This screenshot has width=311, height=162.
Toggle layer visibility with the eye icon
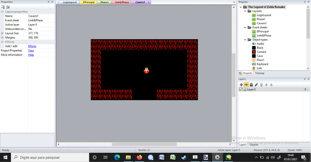(246, 85)
